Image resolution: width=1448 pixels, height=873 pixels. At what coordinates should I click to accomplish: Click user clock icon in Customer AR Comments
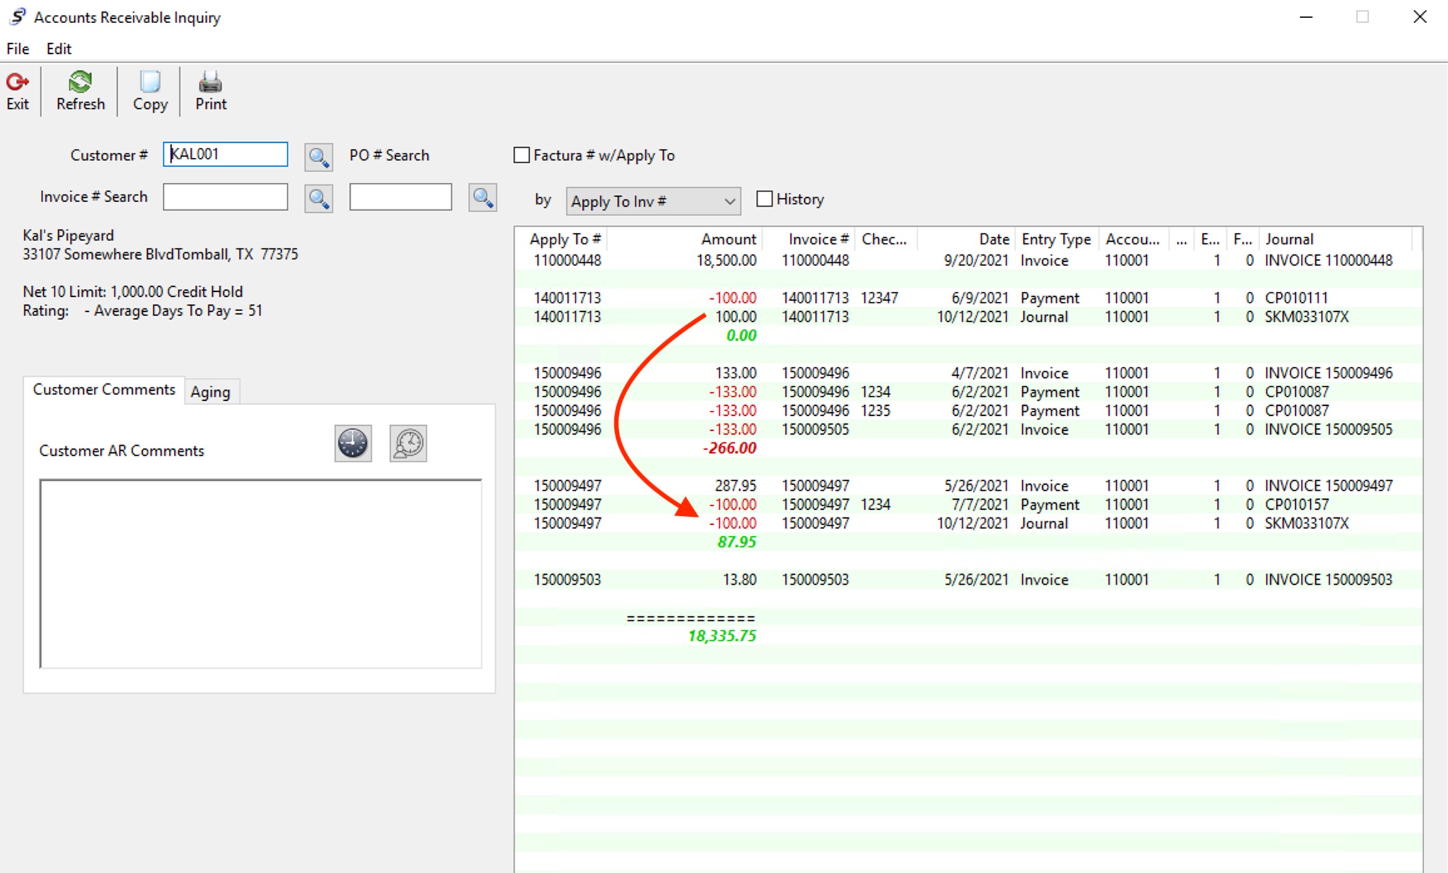(408, 443)
